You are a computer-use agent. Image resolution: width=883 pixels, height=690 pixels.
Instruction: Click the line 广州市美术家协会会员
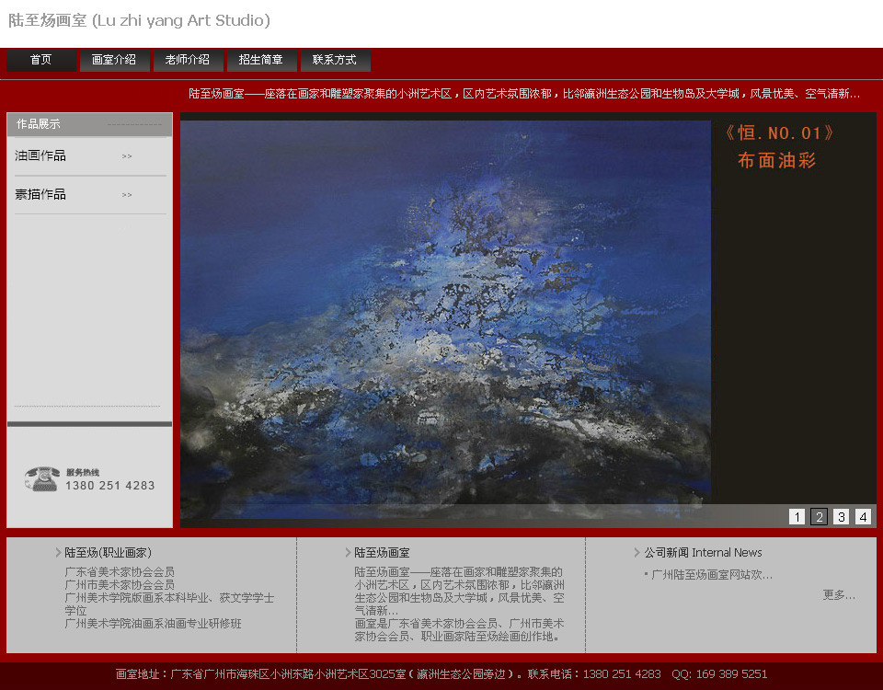coord(120,585)
